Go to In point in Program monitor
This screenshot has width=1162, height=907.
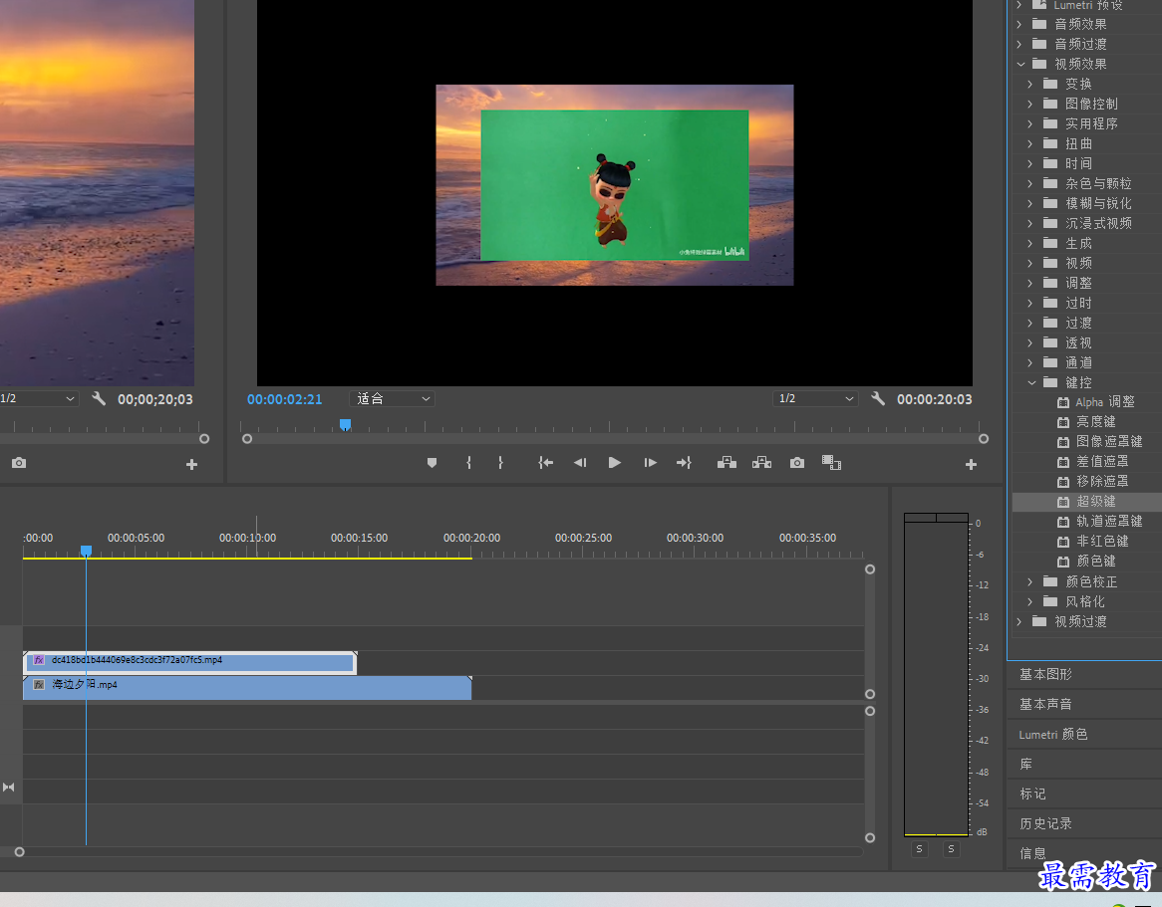(545, 463)
